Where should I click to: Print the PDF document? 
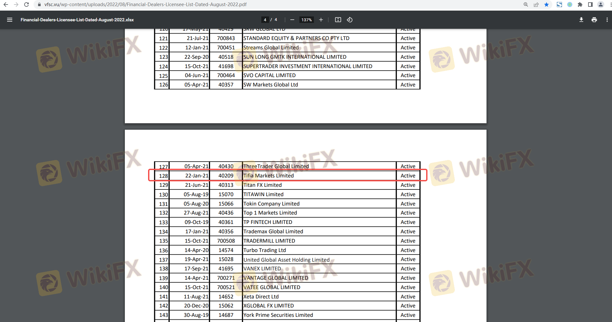tap(594, 20)
